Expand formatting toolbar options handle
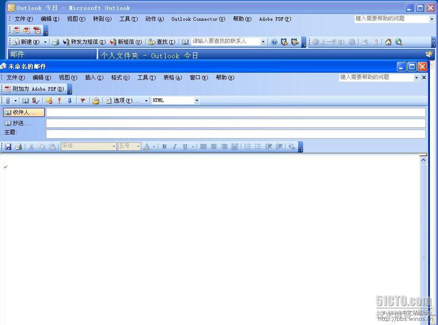This screenshot has width=438, height=325. click(300, 147)
